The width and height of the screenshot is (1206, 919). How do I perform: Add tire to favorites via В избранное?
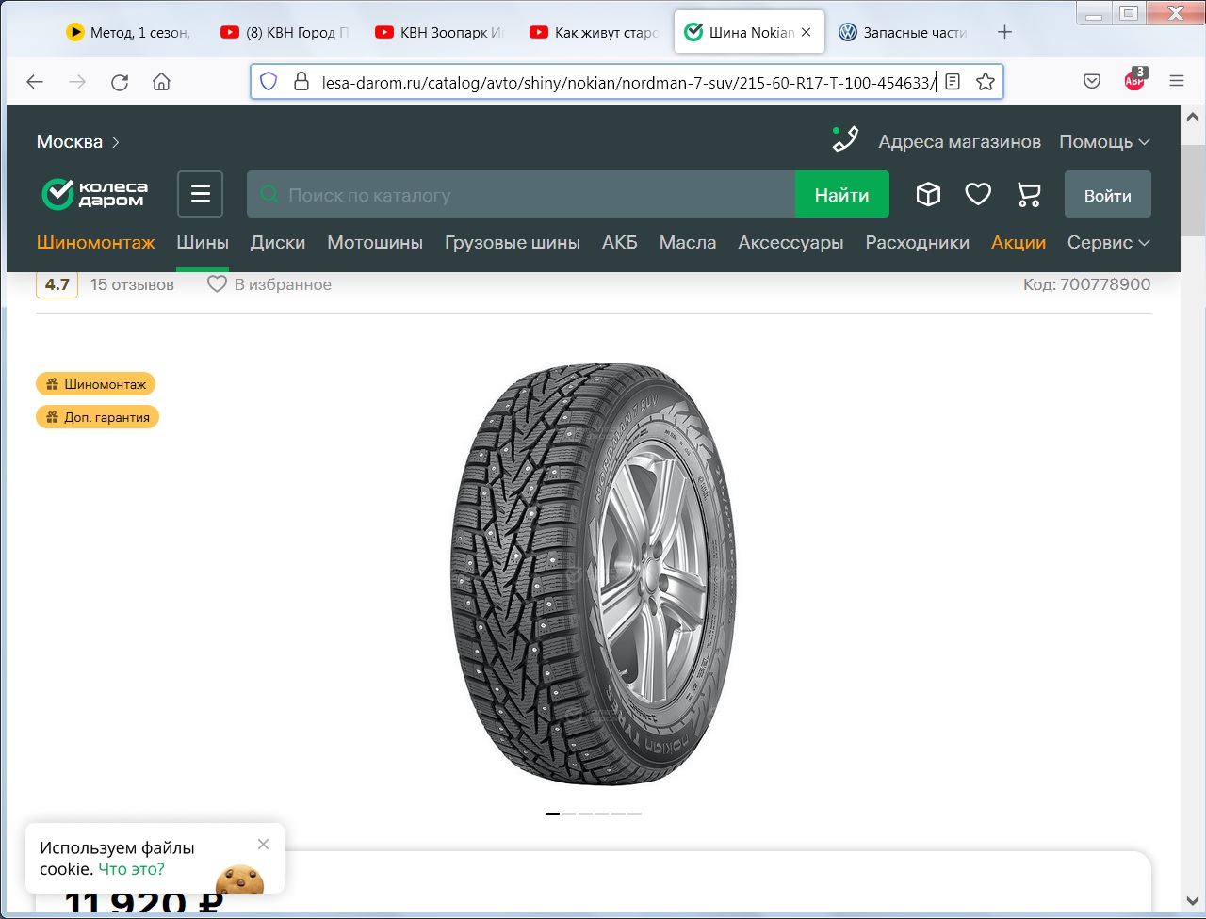pyautogui.click(x=269, y=284)
